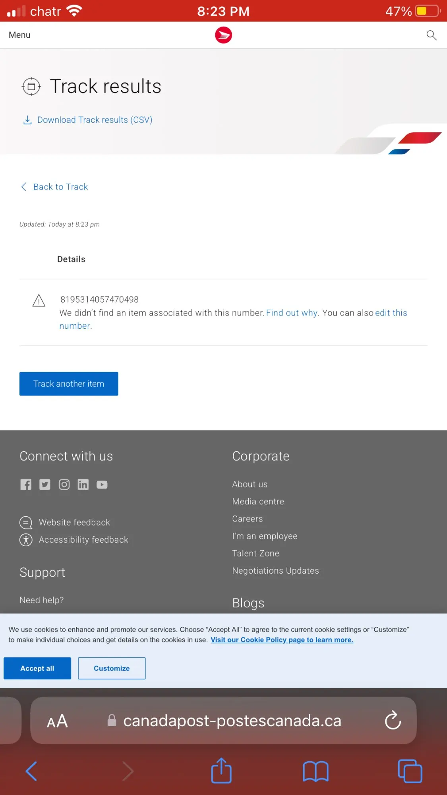Show open tabs in Safari
This screenshot has width=447, height=795.
click(410, 771)
